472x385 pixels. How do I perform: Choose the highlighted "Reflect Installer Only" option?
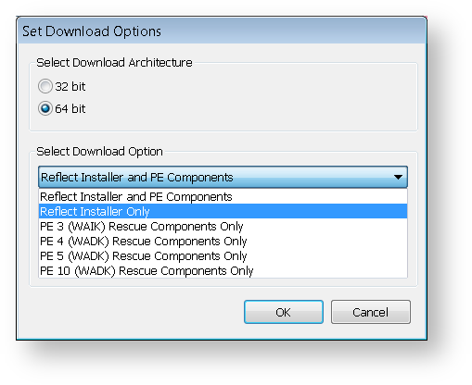[223, 211]
